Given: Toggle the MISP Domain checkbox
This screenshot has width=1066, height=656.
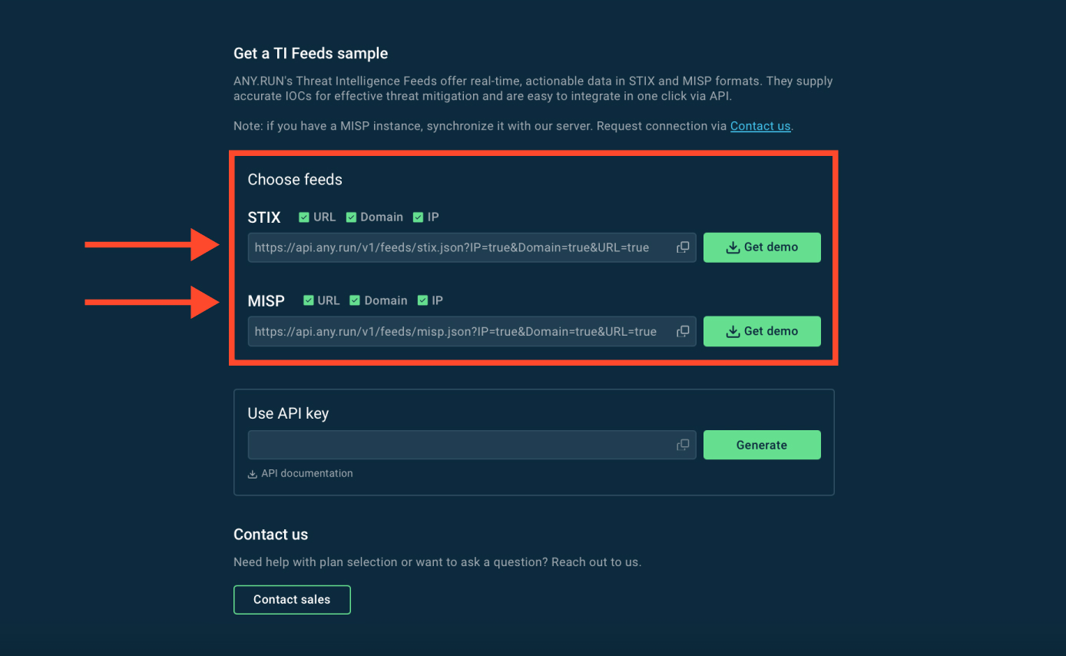Looking at the screenshot, I should coord(355,300).
